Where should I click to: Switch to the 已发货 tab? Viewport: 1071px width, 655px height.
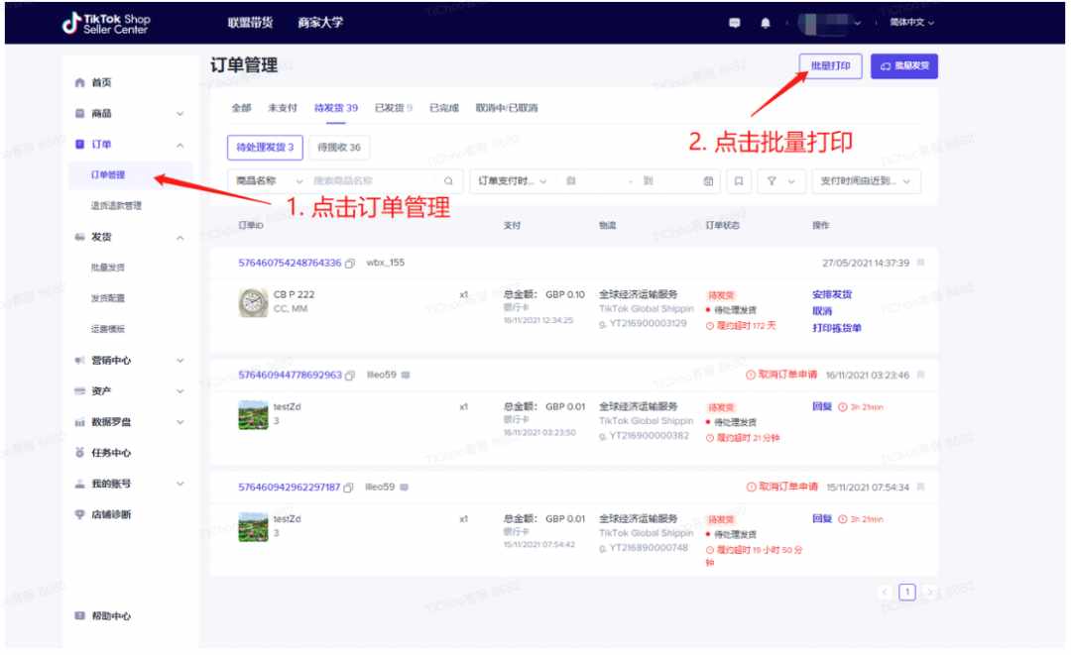coord(394,108)
